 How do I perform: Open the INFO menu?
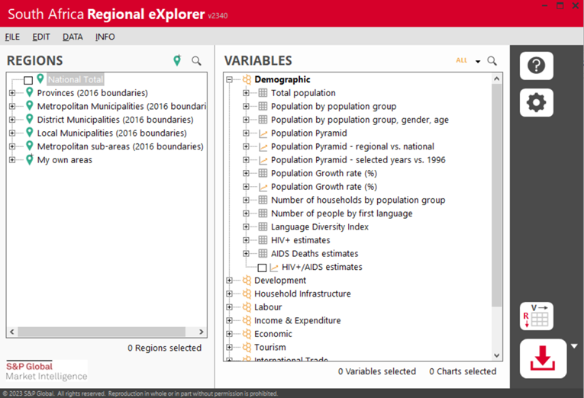(x=105, y=37)
